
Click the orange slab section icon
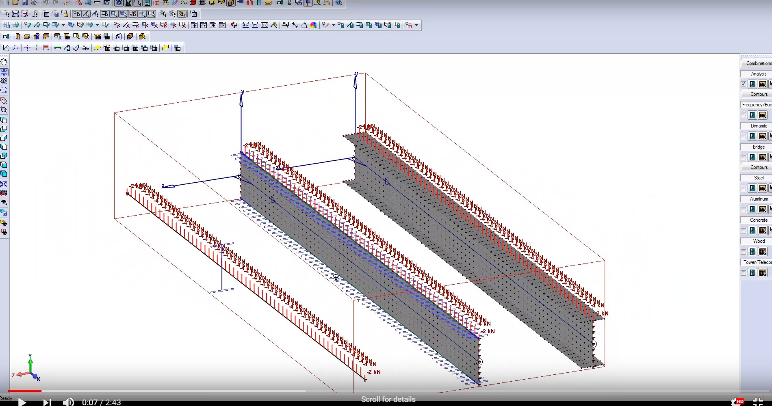click(27, 37)
